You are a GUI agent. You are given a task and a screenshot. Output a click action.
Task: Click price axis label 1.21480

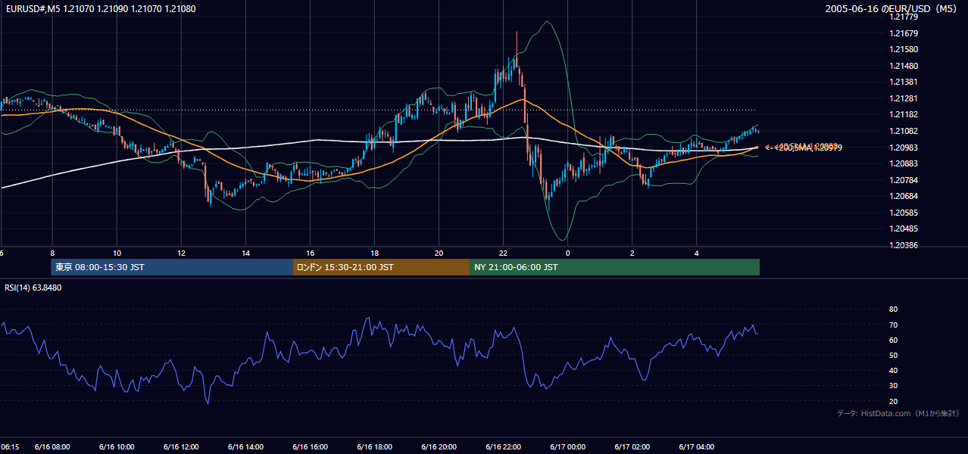pos(903,66)
